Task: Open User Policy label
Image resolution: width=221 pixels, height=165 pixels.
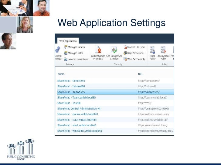Action: point(152,57)
